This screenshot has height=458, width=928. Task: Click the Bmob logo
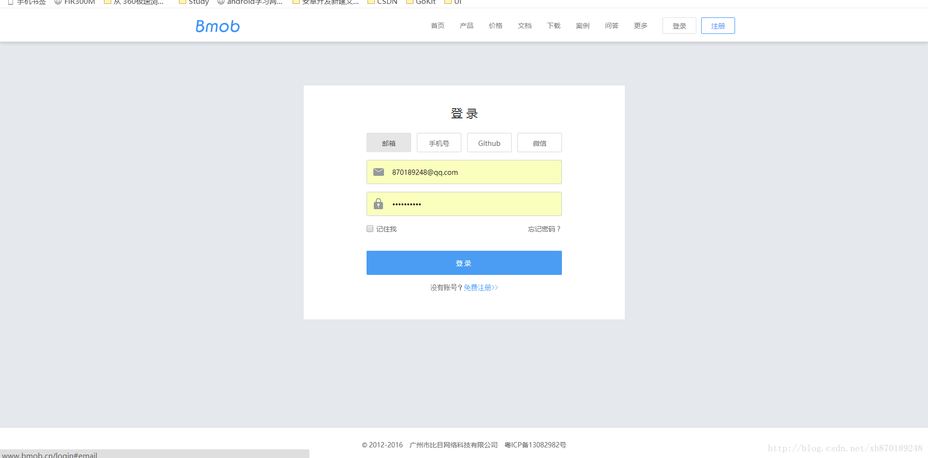(x=218, y=26)
